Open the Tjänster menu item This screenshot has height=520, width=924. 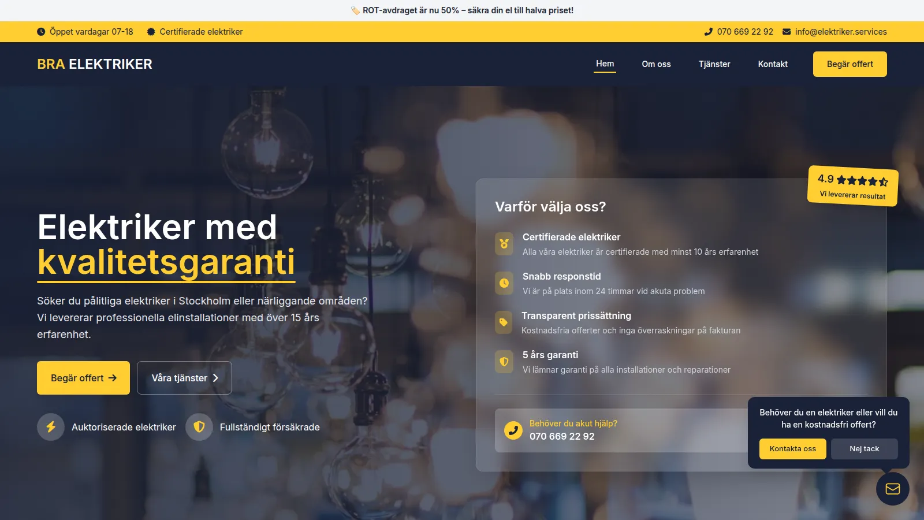[714, 64]
